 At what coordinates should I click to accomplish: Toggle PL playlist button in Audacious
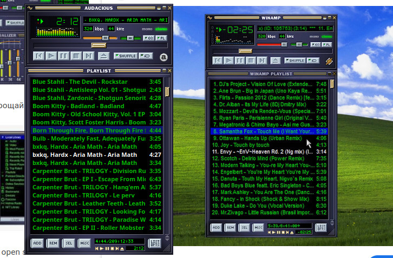click(x=161, y=38)
